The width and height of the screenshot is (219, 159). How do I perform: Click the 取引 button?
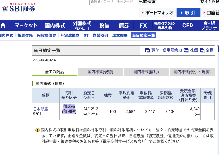[x=189, y=12]
